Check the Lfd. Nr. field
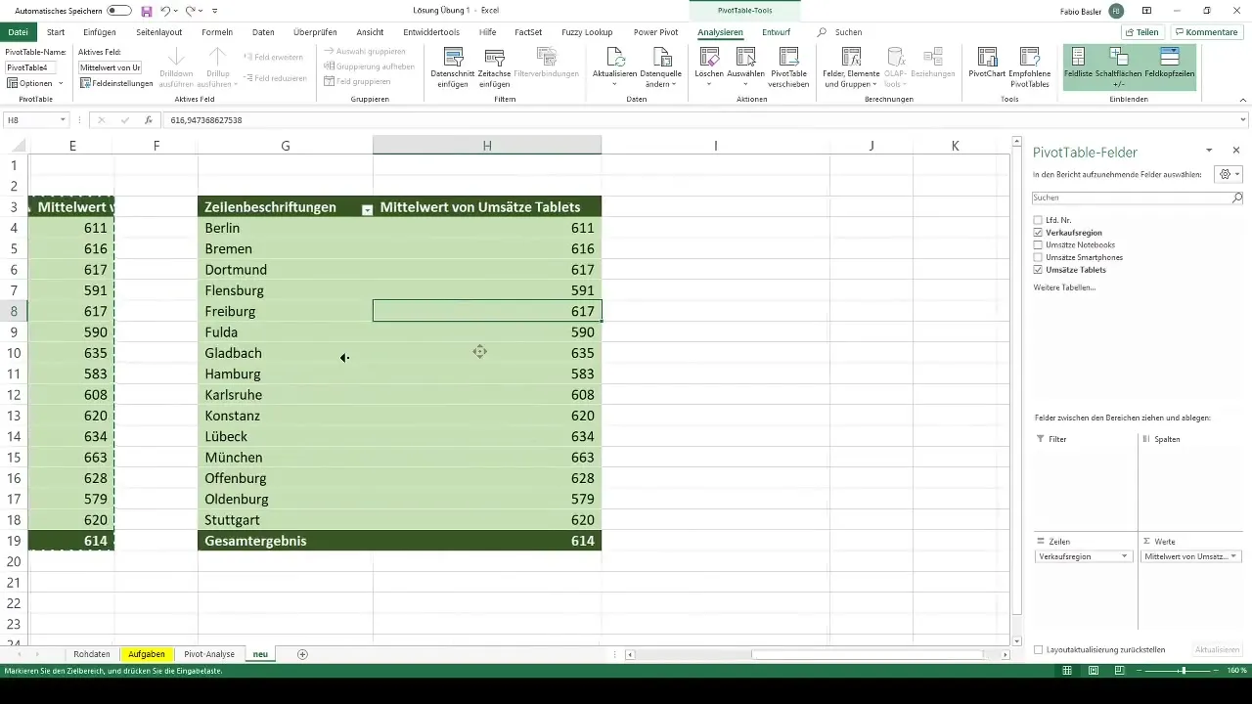Viewport: 1252px width, 704px height. (x=1039, y=220)
